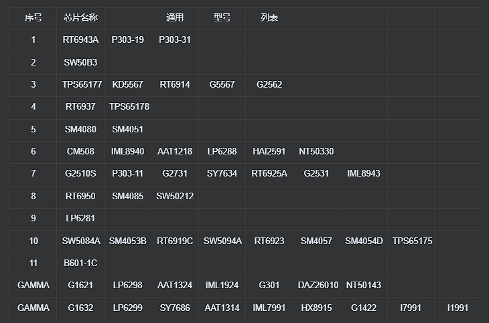
Task: Click the TPS65177 table cell
Action: [80, 85]
